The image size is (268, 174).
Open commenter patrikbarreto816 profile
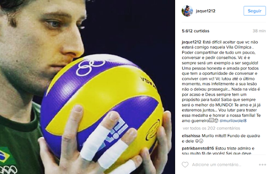198,148
